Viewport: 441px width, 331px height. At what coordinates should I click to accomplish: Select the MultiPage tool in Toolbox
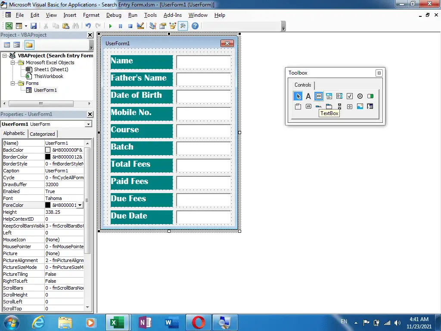tap(329, 106)
